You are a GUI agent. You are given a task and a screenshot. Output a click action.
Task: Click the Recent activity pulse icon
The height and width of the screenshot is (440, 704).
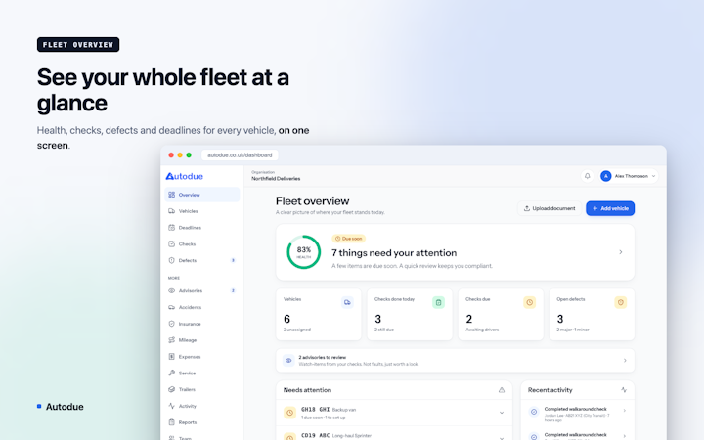(624, 390)
